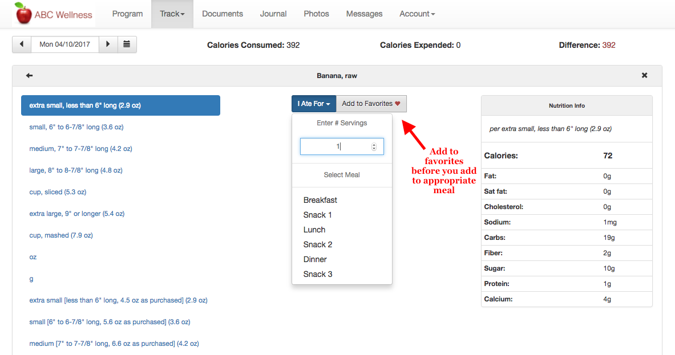
Task: Go to previous day arrow
Action: 22,44
